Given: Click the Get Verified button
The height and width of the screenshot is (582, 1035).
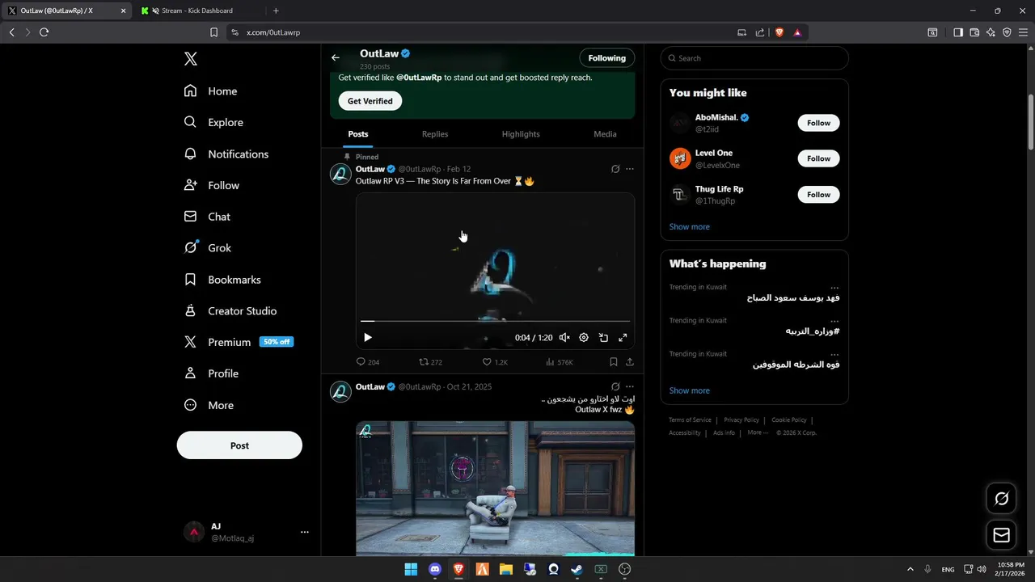Looking at the screenshot, I should click(x=370, y=101).
